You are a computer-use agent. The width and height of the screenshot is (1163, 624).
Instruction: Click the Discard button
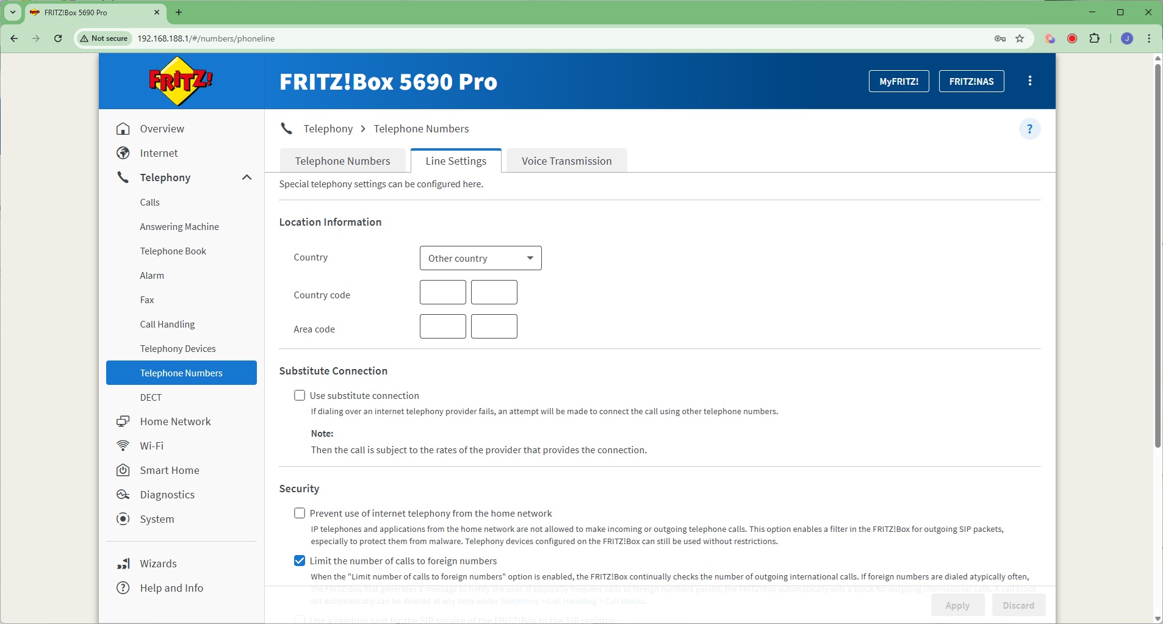click(x=1018, y=605)
